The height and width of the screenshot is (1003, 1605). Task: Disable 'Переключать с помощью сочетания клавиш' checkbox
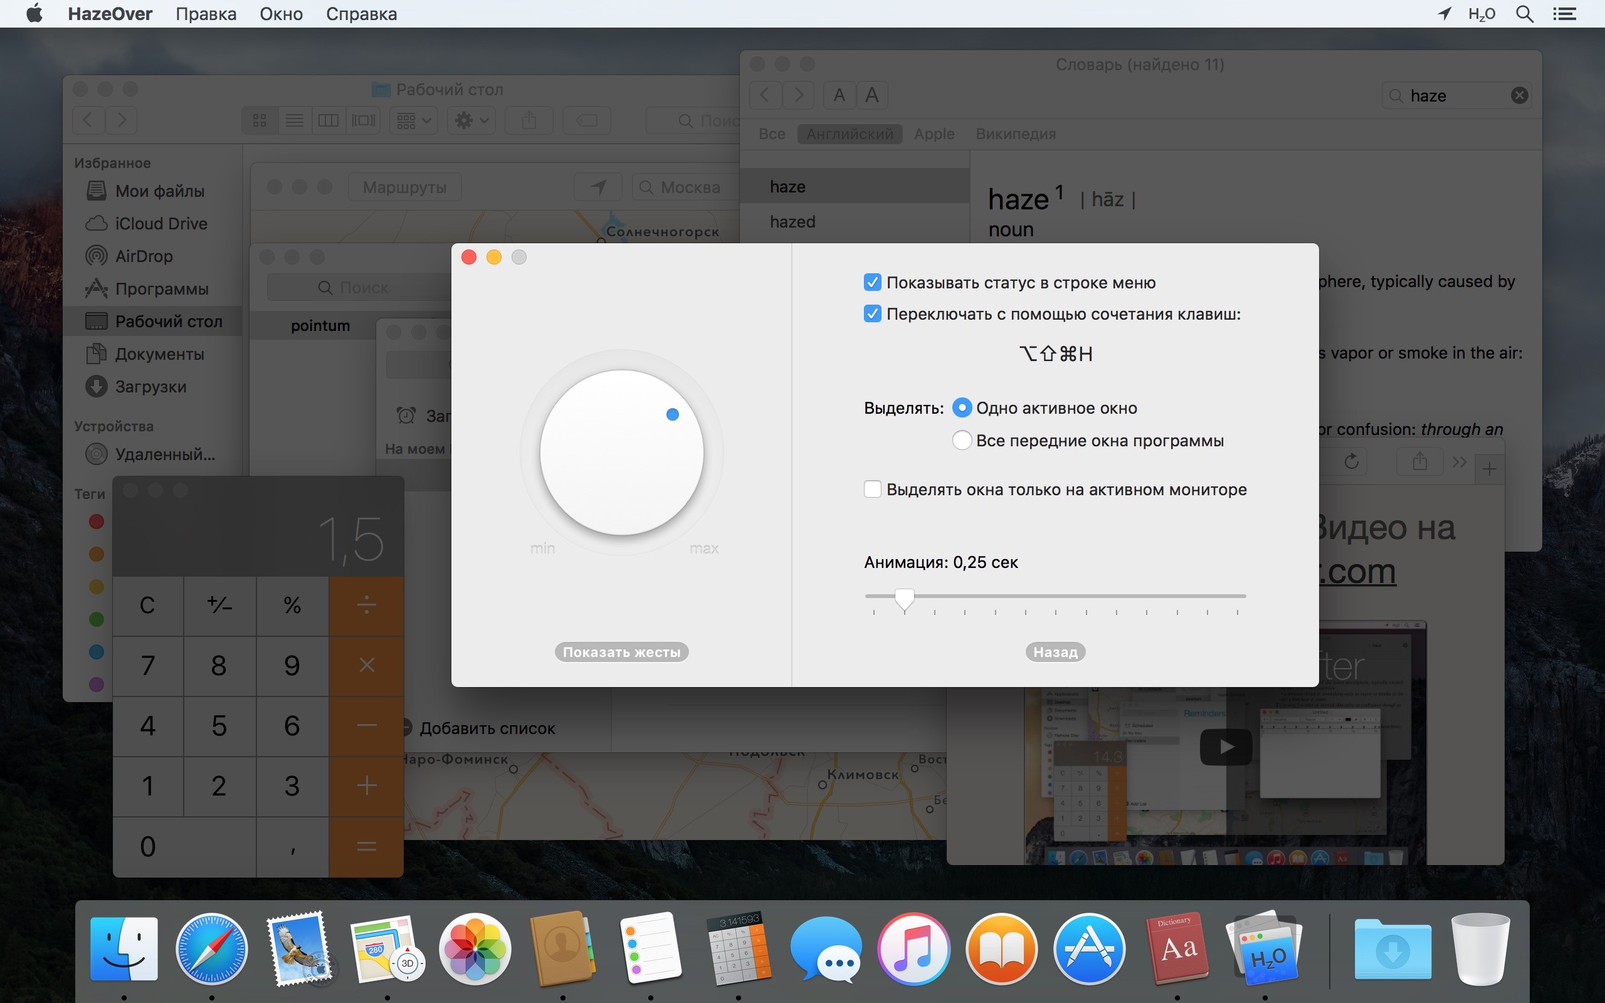872,314
